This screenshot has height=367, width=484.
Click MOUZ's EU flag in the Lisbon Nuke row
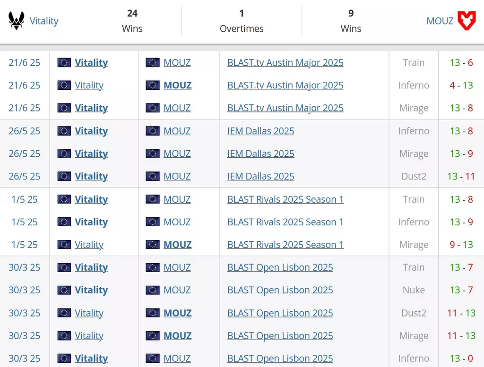[x=153, y=290]
